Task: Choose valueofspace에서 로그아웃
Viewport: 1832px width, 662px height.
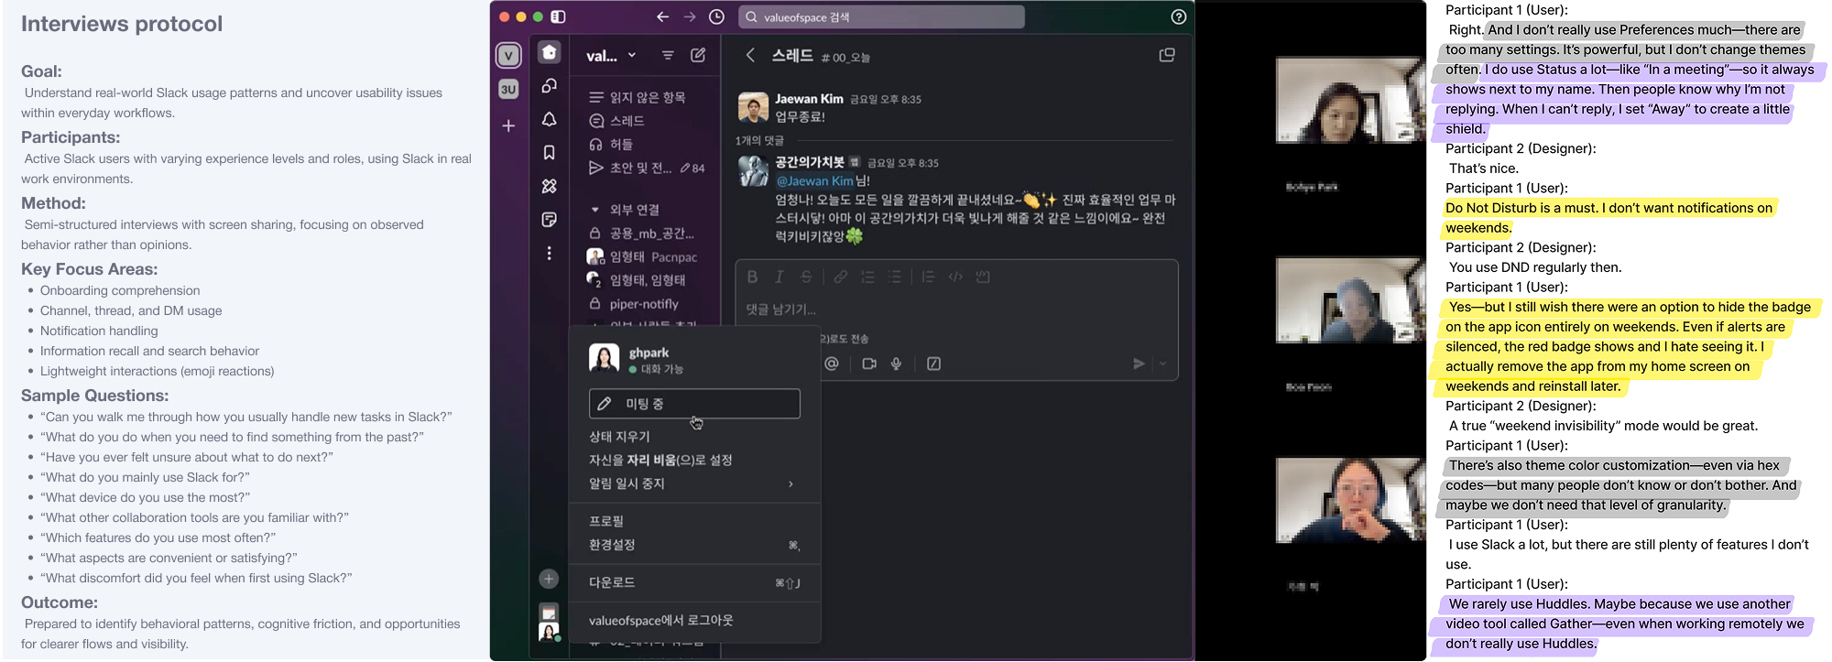Action: (661, 620)
